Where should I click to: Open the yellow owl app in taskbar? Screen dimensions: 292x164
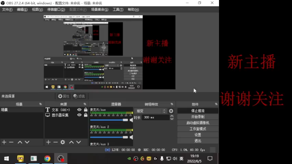point(20,159)
